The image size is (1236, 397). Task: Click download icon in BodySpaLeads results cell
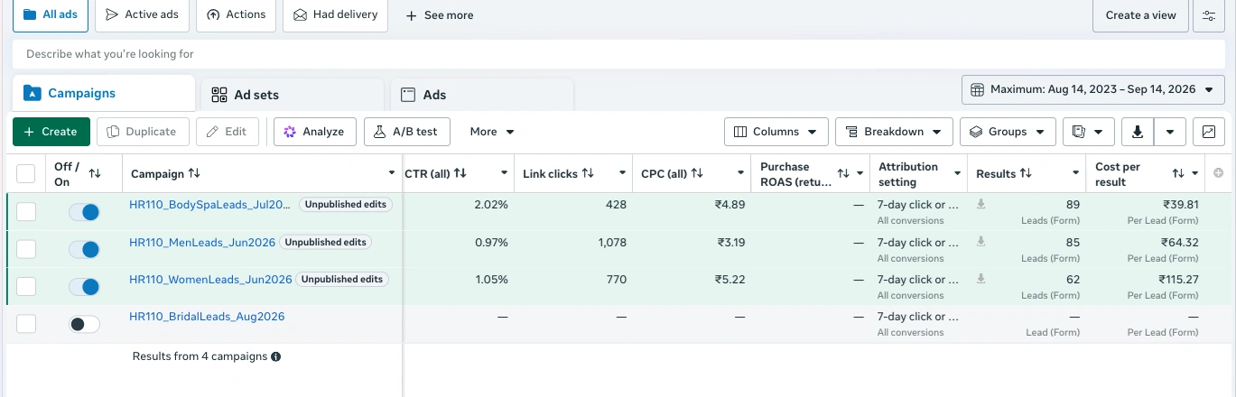980,205
